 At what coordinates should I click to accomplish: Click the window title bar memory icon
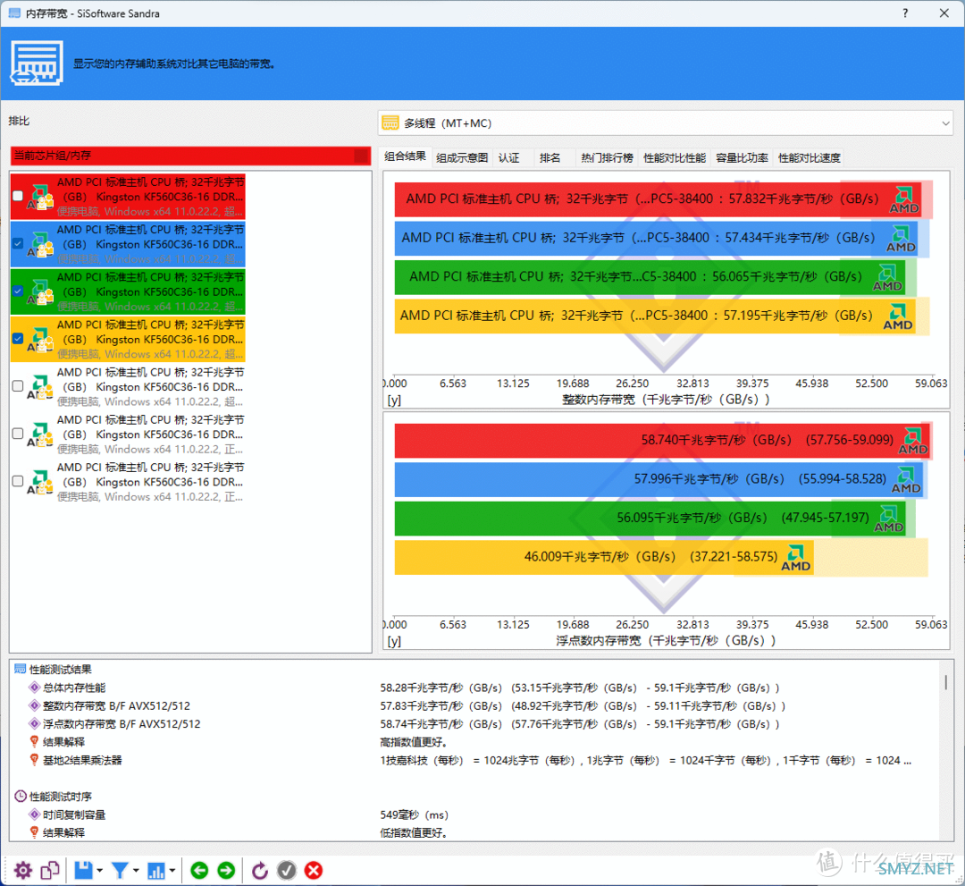click(14, 13)
